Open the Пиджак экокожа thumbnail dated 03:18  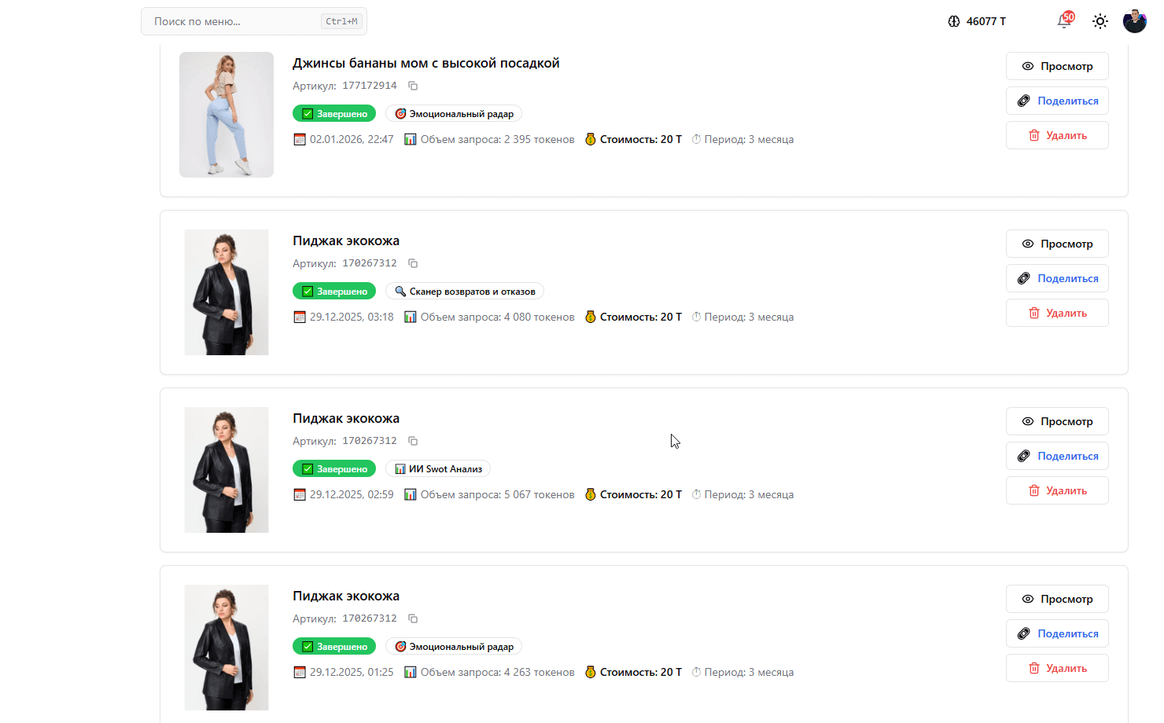pos(227,292)
